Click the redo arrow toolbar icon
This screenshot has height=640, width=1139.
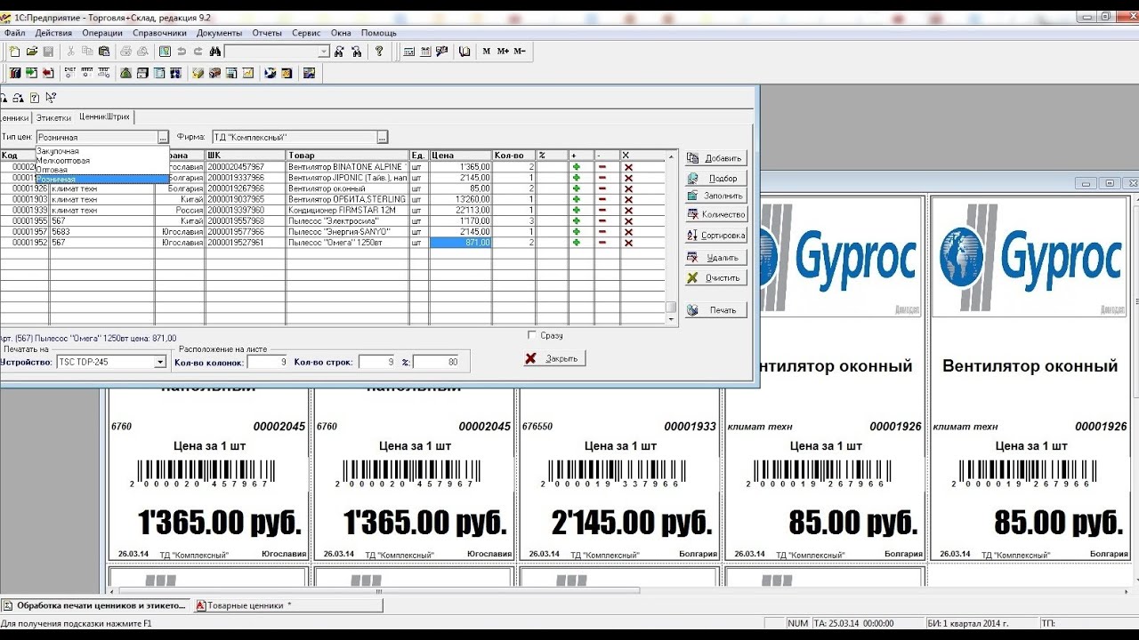(x=198, y=52)
